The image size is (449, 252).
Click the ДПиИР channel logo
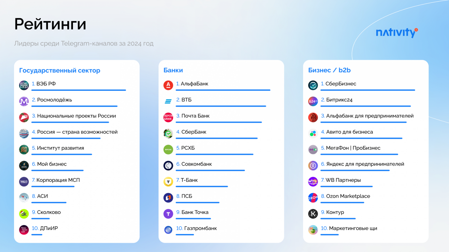click(24, 230)
